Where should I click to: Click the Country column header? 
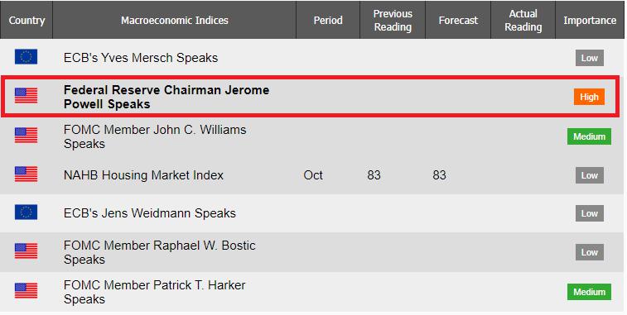[x=27, y=20]
